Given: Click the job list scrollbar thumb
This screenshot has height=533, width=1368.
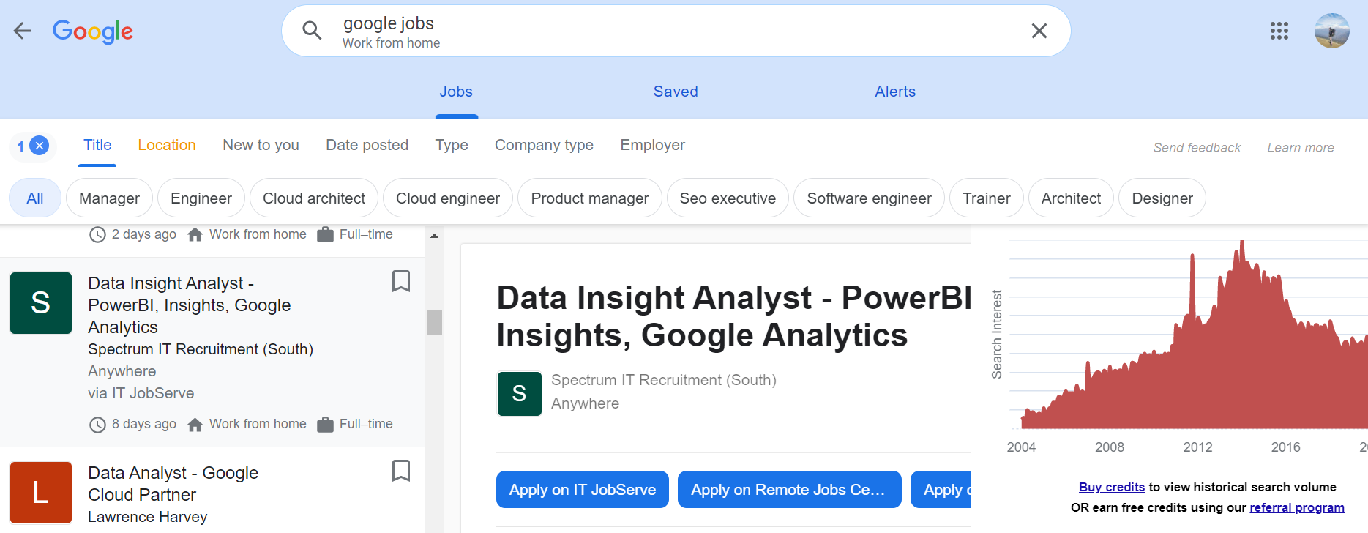Looking at the screenshot, I should pos(434,322).
